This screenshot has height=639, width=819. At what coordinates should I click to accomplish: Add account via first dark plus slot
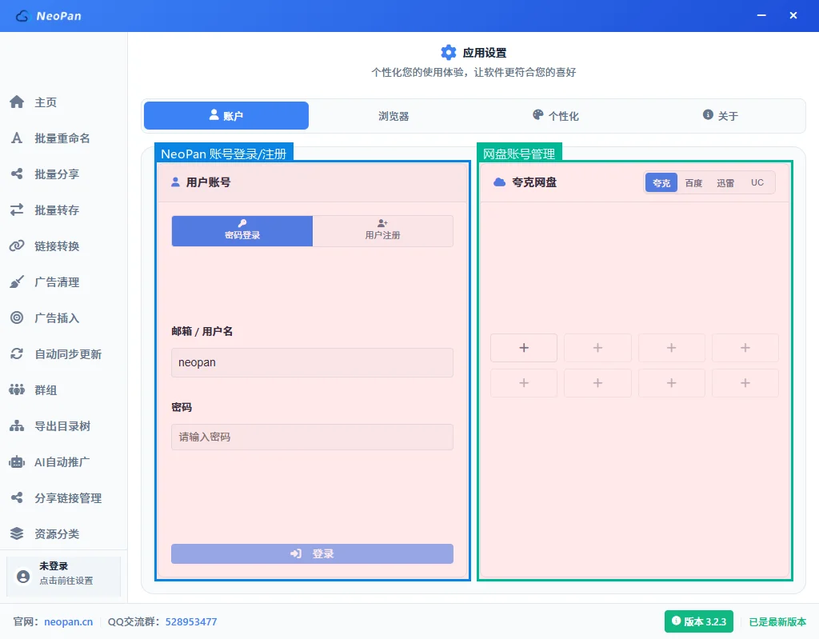[524, 348]
